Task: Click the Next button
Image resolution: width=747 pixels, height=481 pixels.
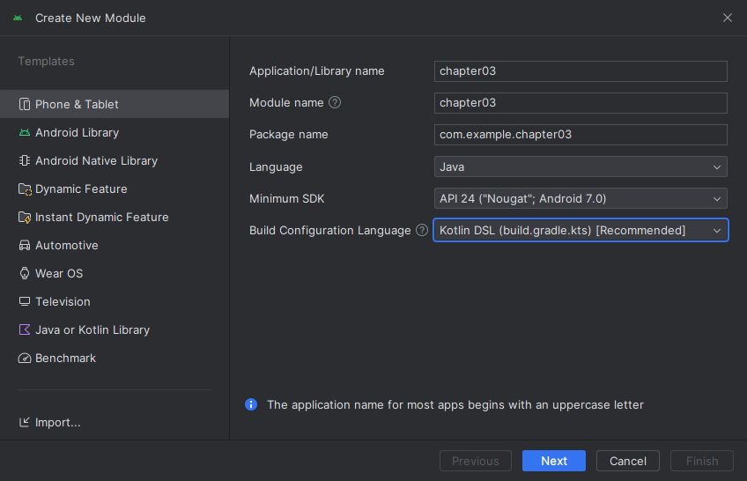Action: 553,461
